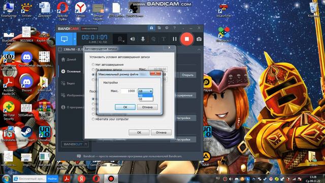Click the BANDICUT button
325x183 pixels.
click(x=75, y=144)
